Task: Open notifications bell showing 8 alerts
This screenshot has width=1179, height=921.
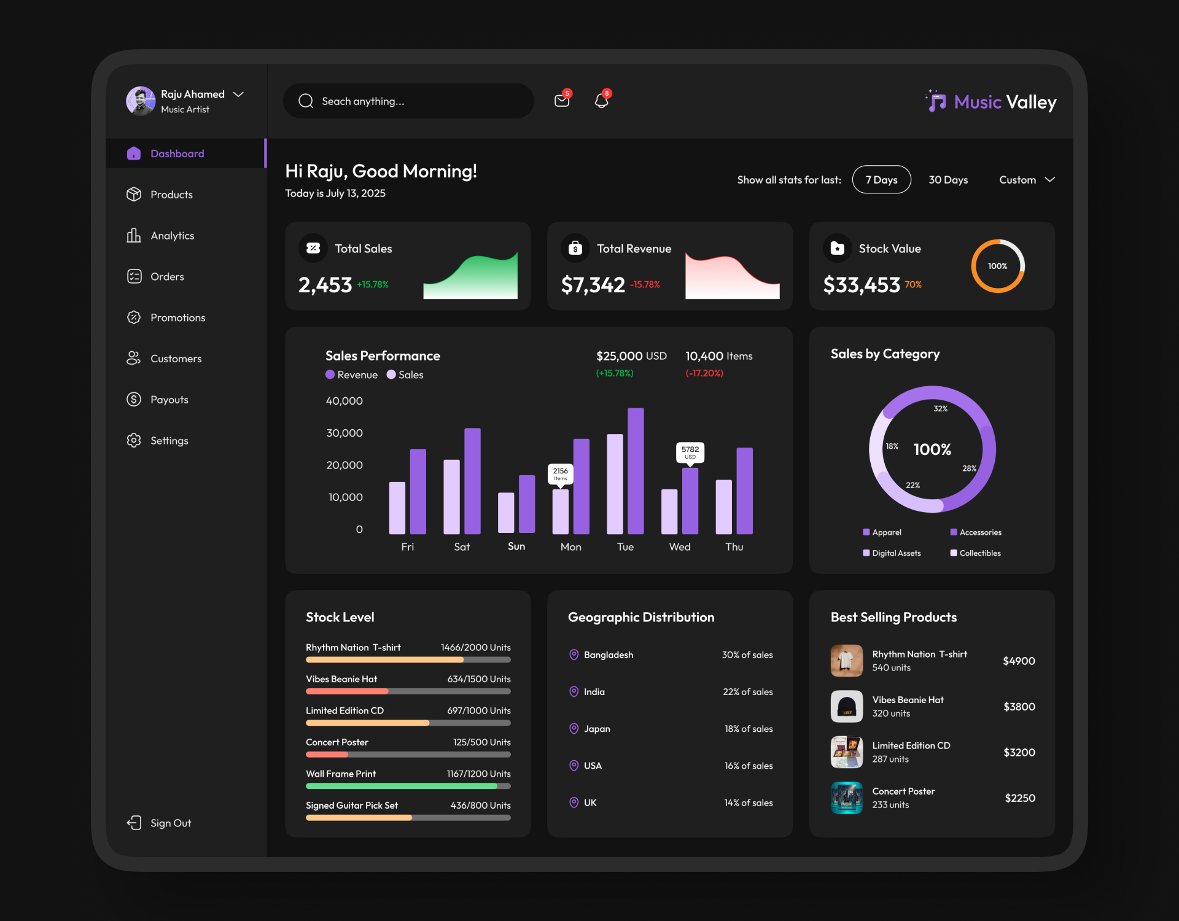Action: coord(601,100)
